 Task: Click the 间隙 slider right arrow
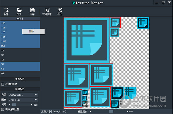point(32,105)
